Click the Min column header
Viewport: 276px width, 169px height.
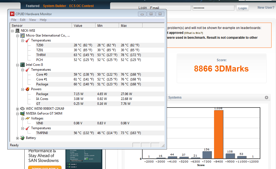click(x=107, y=25)
